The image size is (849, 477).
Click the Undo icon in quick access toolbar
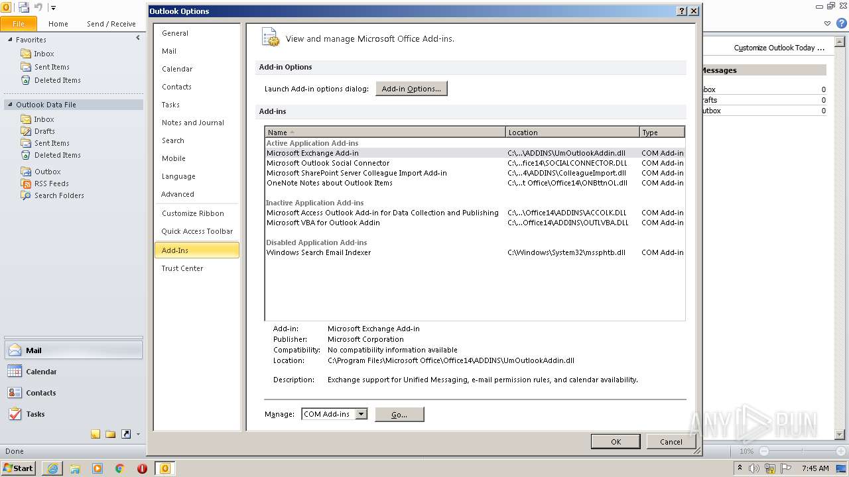(x=38, y=7)
